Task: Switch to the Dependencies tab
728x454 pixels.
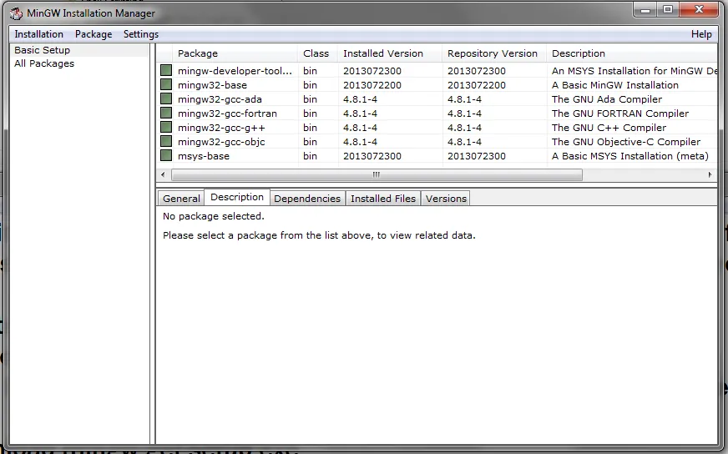Action: (x=307, y=199)
